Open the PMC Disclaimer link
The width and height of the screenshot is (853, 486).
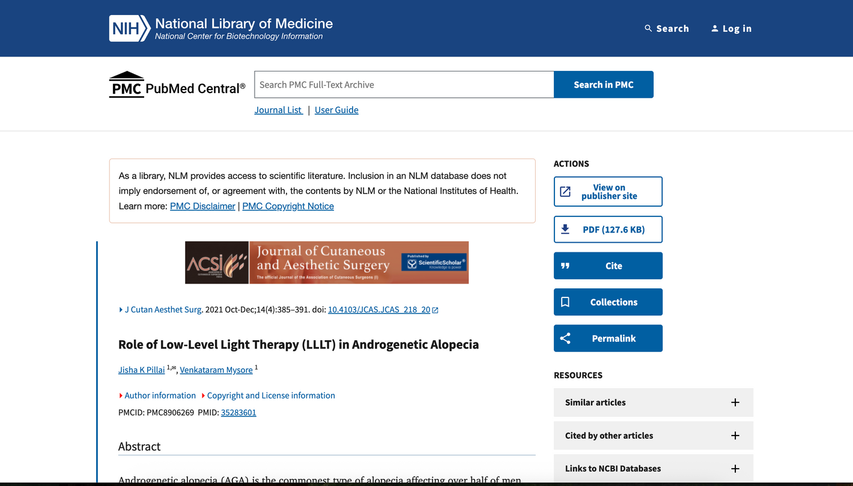click(x=202, y=206)
